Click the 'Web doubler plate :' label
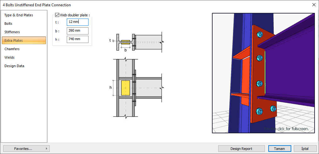The width and height of the screenshot is (319, 154). click(75, 15)
